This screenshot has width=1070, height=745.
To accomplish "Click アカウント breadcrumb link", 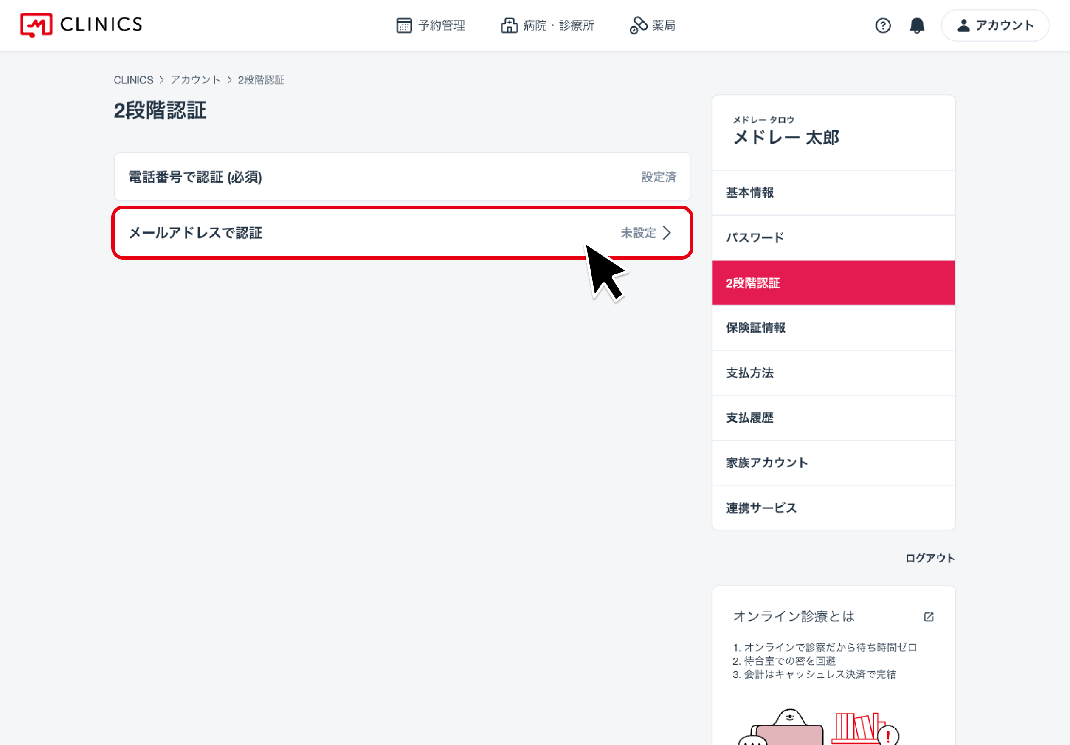I will coord(195,80).
